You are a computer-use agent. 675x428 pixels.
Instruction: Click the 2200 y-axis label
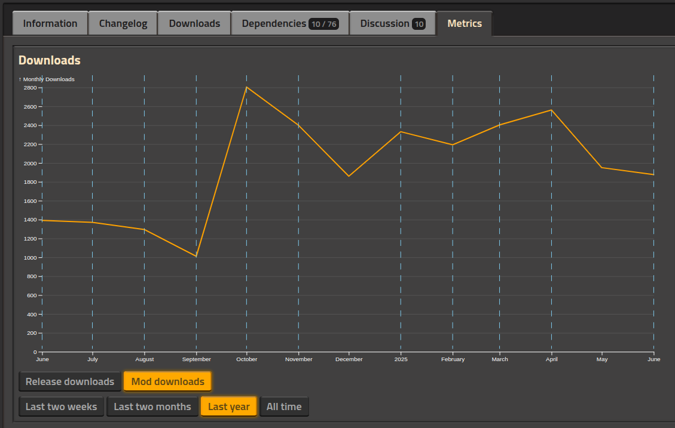tap(30, 144)
